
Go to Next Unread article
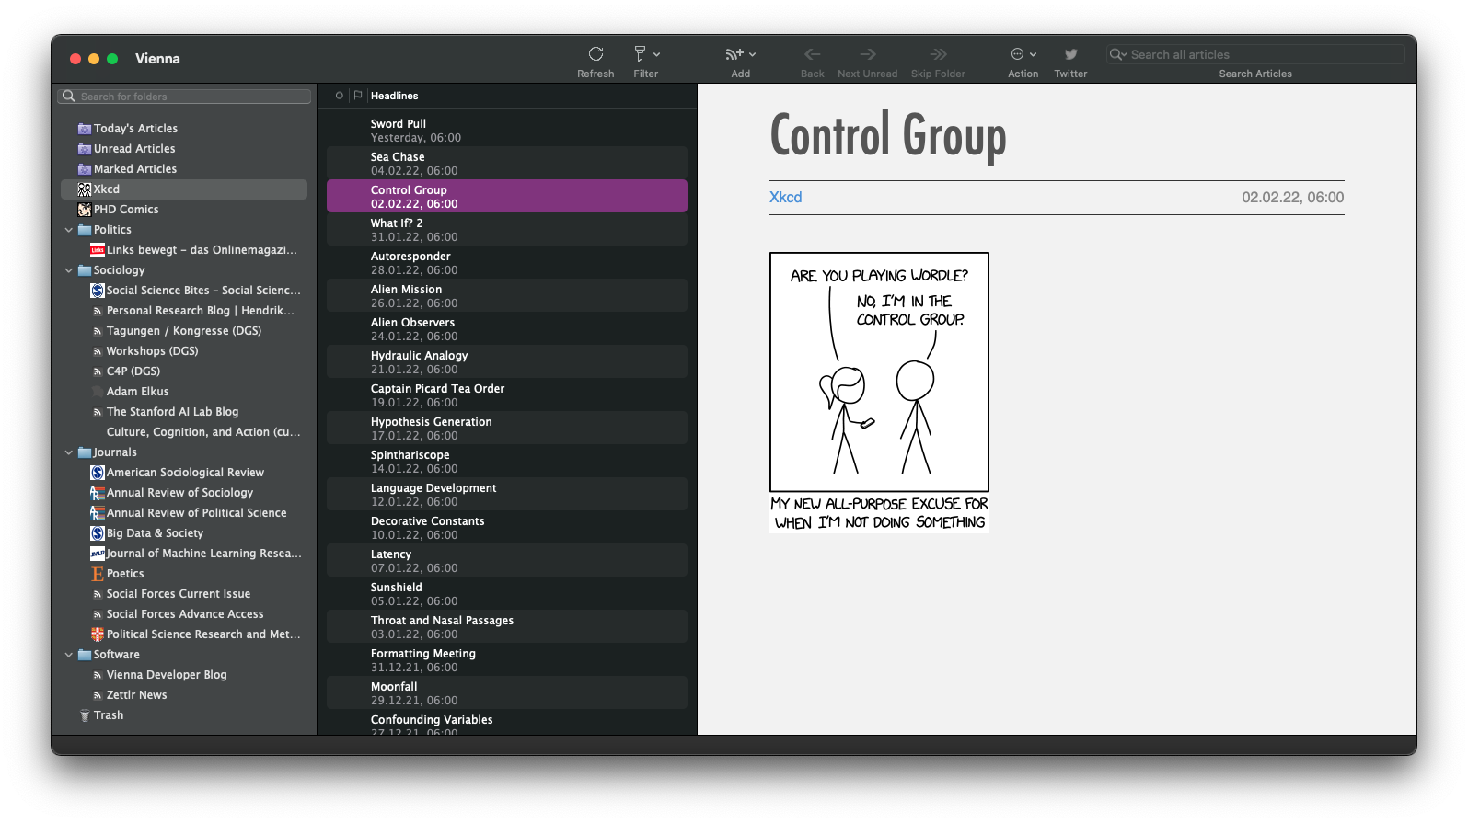[x=867, y=55]
